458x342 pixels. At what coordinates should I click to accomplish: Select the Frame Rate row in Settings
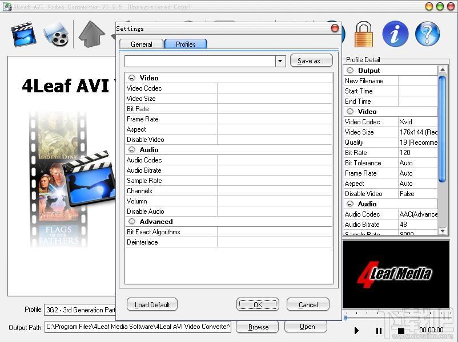tap(228, 119)
